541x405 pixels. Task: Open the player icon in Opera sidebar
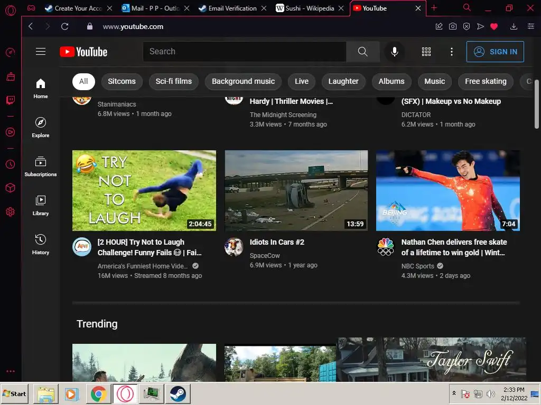11,132
